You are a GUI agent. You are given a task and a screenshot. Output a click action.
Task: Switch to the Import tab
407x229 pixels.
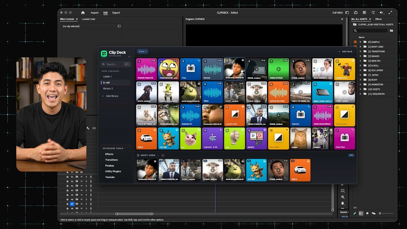[x=94, y=13]
